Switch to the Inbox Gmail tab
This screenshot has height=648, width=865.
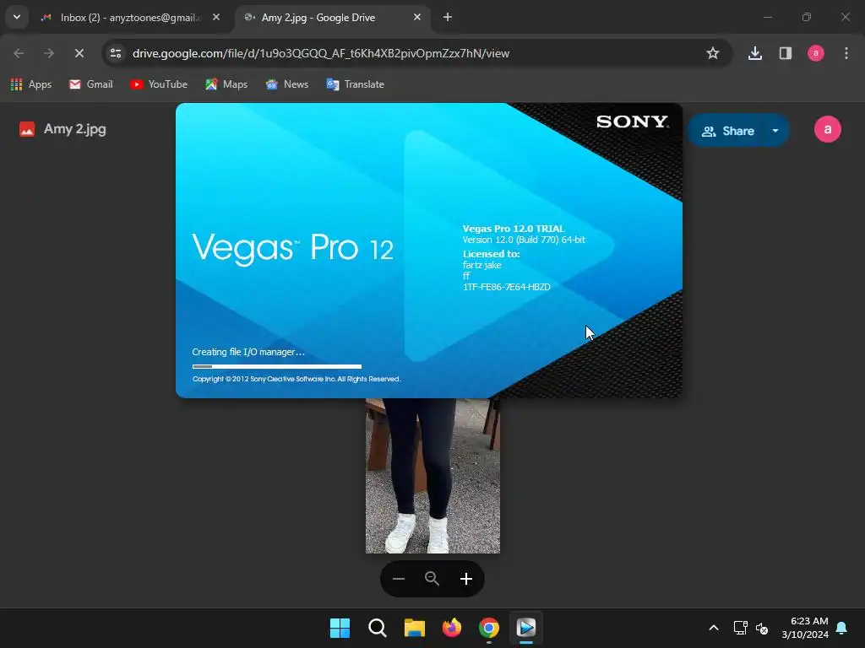[131, 18]
